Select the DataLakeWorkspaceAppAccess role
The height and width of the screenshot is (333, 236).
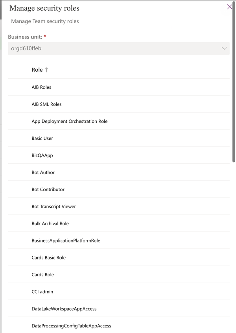point(64,309)
